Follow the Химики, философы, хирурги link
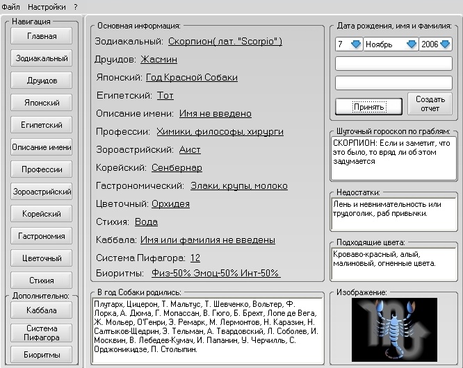 (220, 131)
